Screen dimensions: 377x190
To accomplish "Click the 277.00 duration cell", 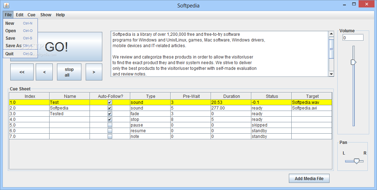I will (231, 108).
